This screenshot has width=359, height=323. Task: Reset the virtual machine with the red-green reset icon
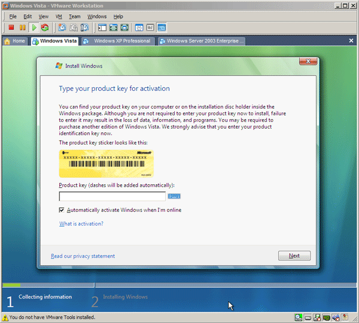tap(45, 28)
